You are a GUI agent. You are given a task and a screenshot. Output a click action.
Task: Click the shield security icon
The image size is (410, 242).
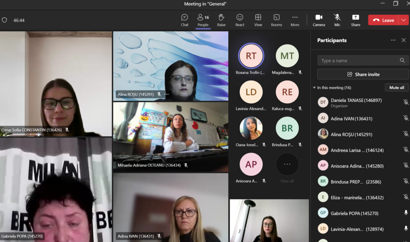coord(5,20)
